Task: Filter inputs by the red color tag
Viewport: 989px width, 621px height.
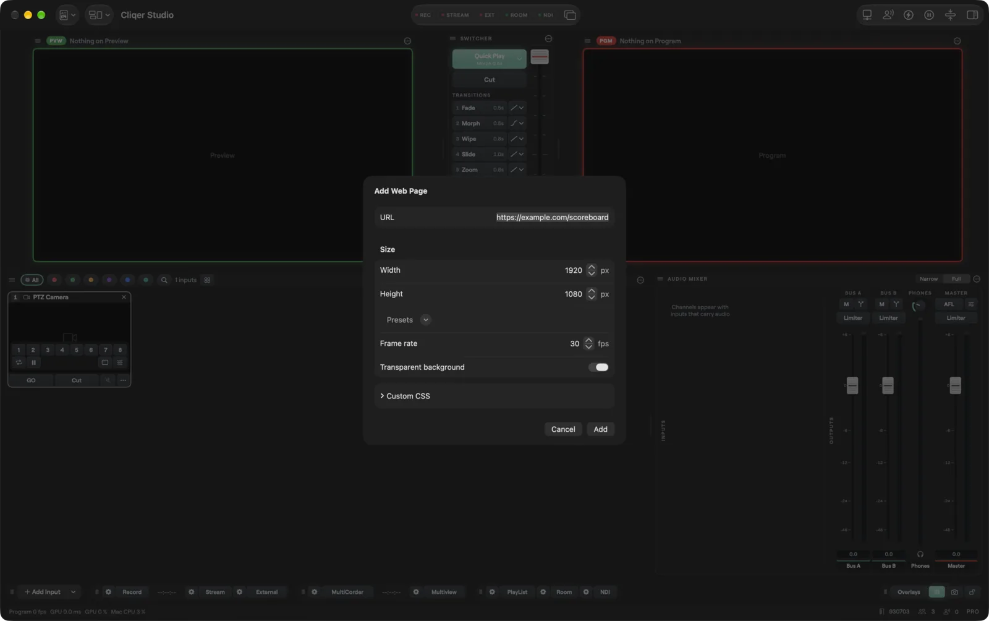Action: (x=54, y=280)
